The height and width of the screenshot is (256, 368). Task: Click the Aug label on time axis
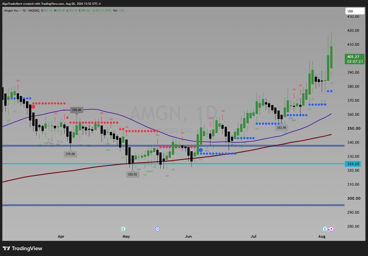click(322, 236)
